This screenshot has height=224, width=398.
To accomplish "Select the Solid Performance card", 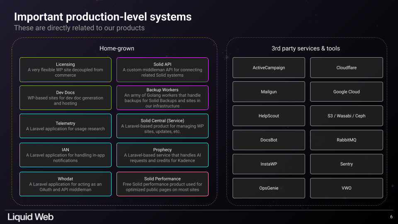I will (163, 184).
